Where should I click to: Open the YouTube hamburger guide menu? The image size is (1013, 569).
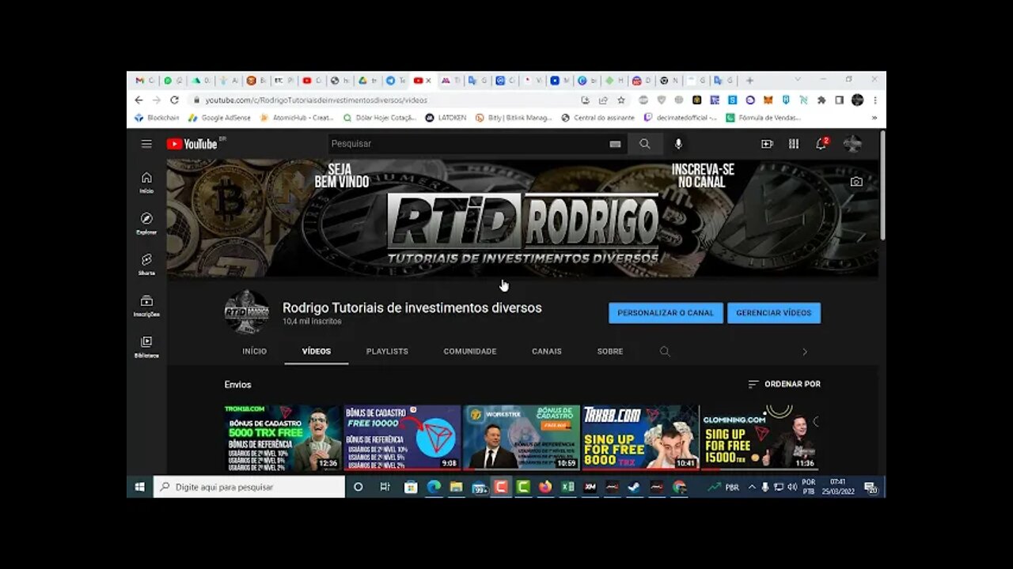146,144
